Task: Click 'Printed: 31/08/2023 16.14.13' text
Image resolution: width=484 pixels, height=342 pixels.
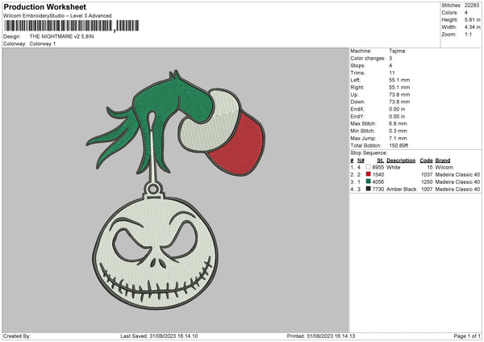Action: coord(321,336)
